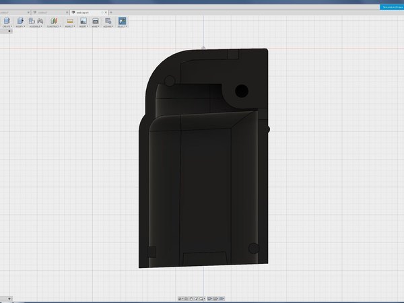Open the Create tool icon

point(7,21)
